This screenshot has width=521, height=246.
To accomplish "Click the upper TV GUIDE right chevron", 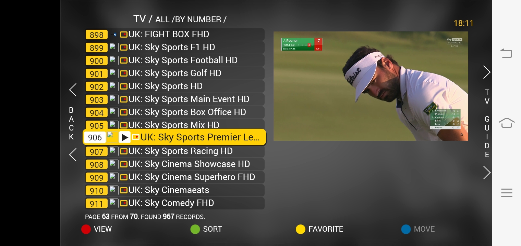I will point(487,72).
